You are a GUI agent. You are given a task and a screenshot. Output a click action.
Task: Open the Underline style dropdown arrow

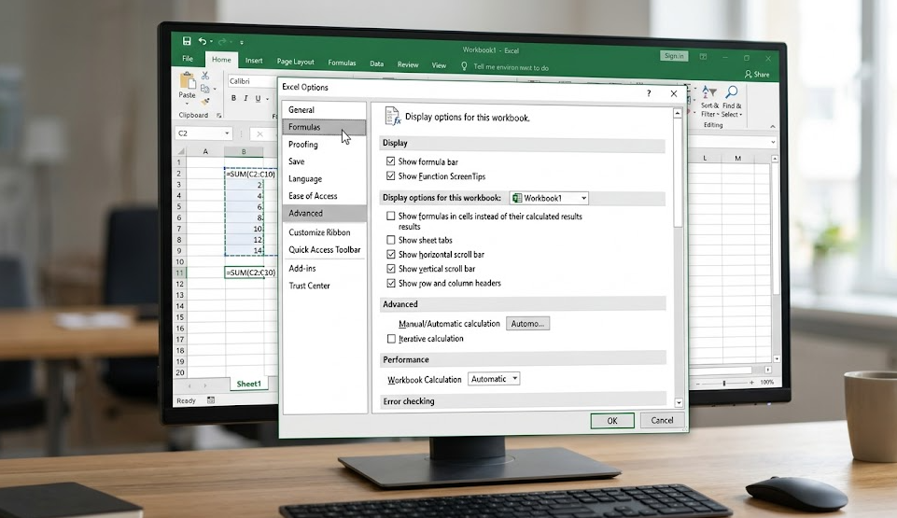267,100
